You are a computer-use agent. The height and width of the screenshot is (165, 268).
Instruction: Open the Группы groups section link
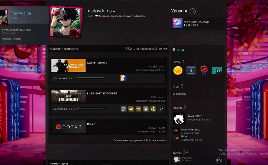click(x=179, y=107)
